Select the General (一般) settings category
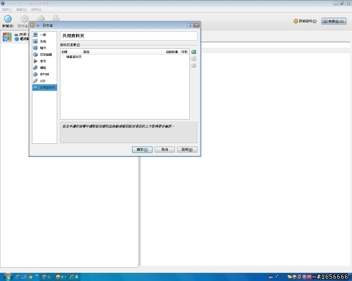 tap(45, 35)
